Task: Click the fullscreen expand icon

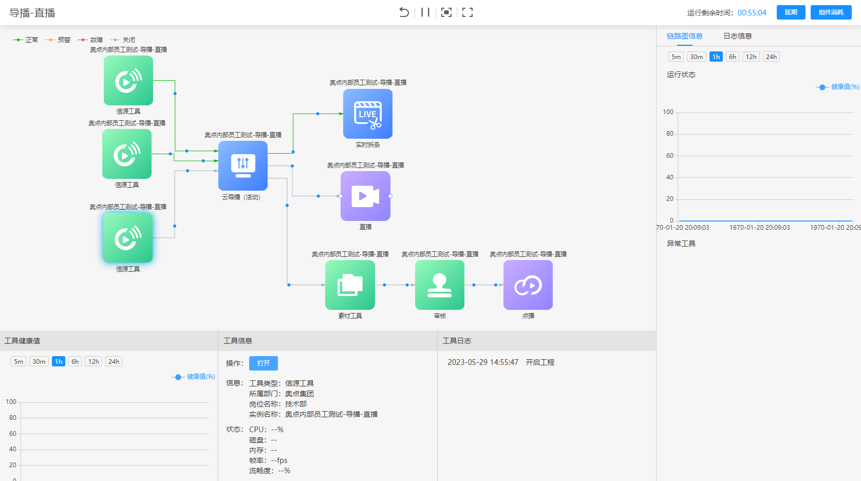Action: coord(467,12)
